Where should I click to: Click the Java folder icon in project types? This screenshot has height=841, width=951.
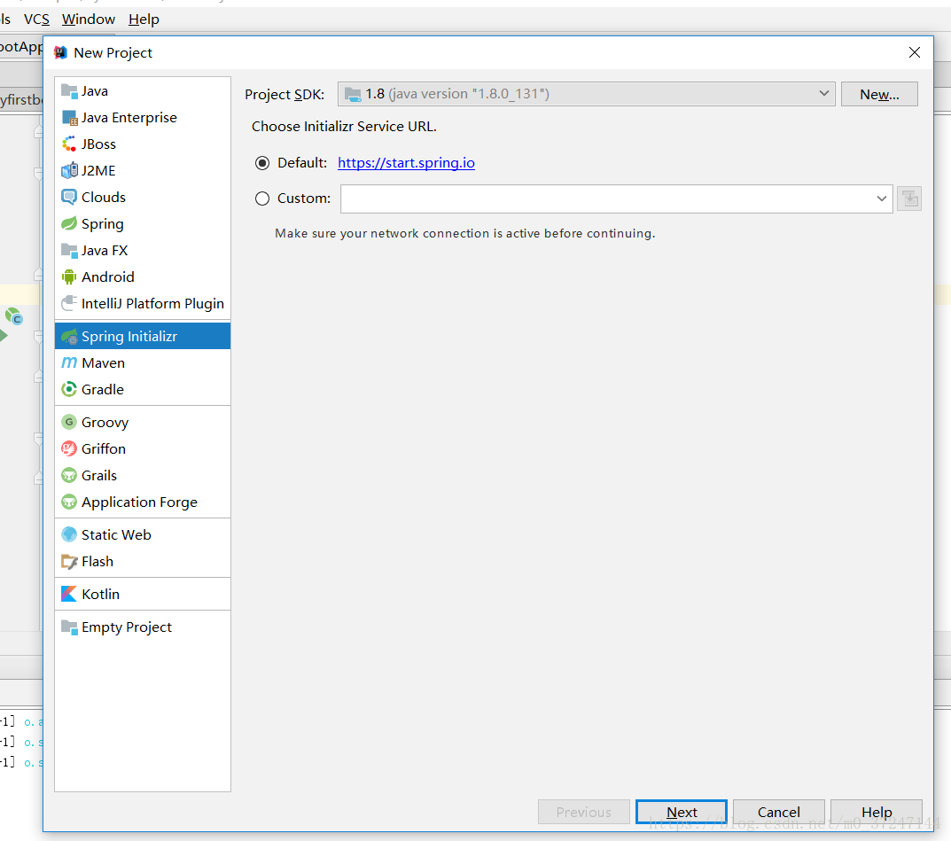pos(69,91)
